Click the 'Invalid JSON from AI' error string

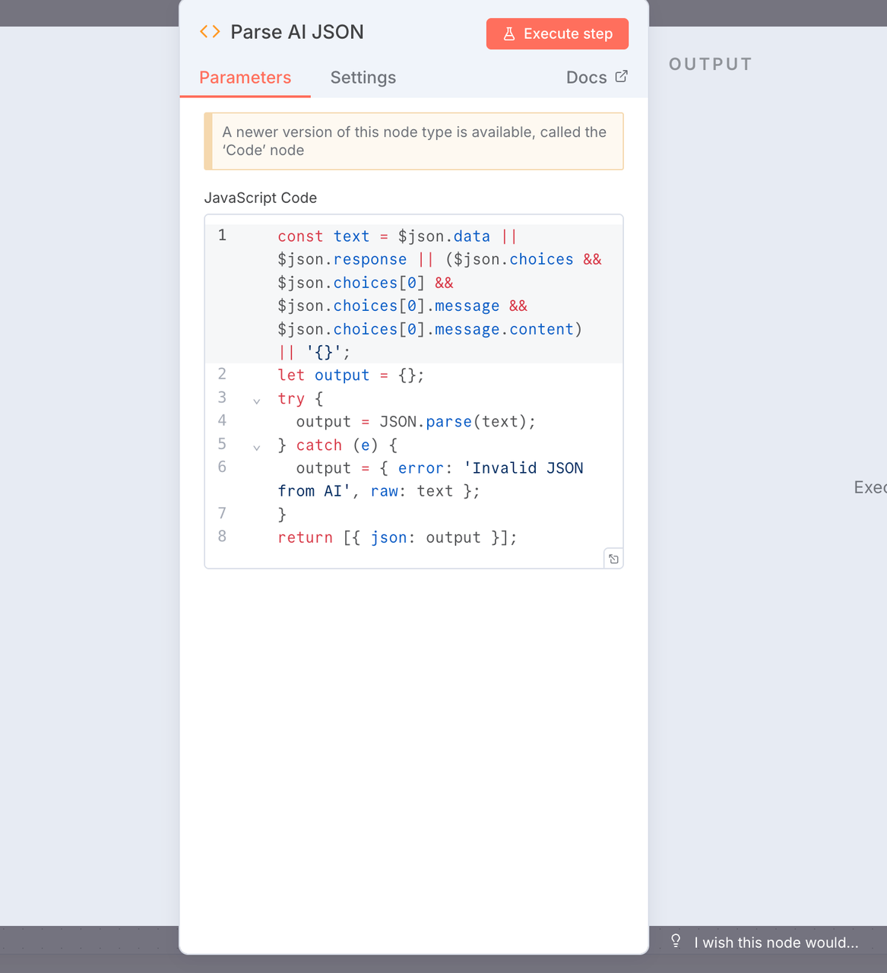click(x=523, y=468)
